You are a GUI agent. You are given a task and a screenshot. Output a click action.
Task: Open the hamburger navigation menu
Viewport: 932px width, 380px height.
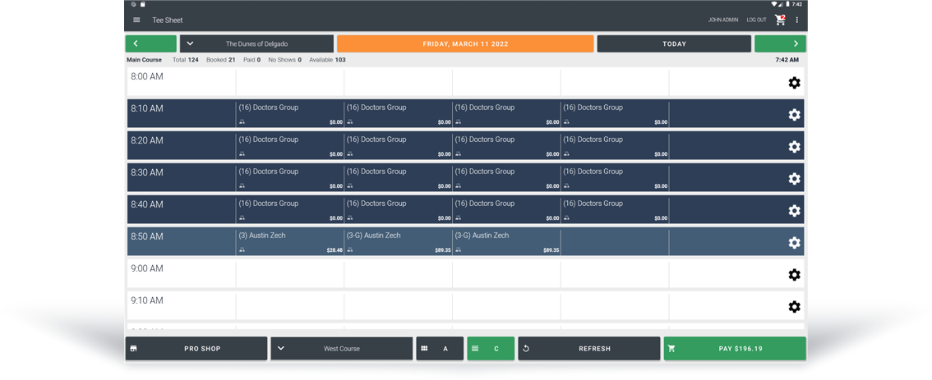[x=136, y=20]
